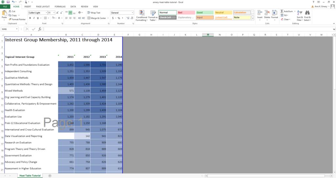Open the Fill dropdown in Editing group
336x178 pixels.
pyautogui.click(x=284, y=15)
